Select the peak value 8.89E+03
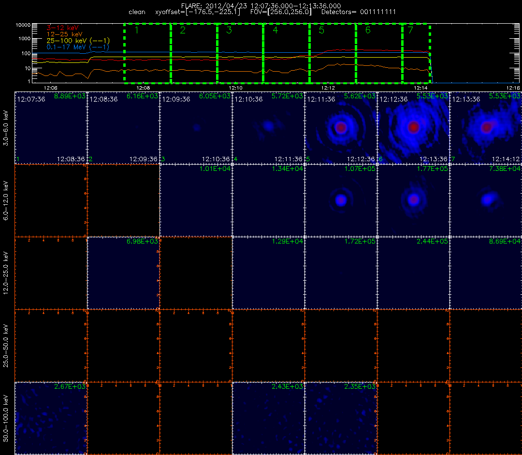 (x=70, y=96)
